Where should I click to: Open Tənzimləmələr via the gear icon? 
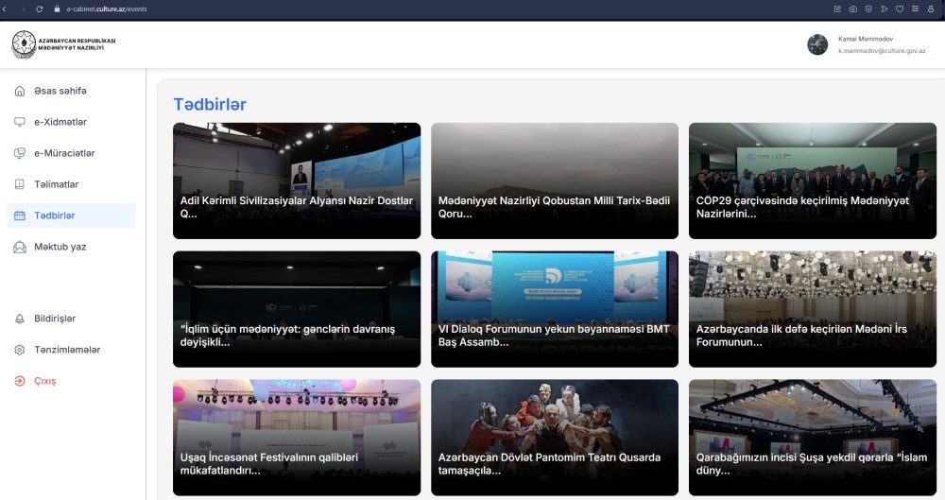(x=20, y=350)
